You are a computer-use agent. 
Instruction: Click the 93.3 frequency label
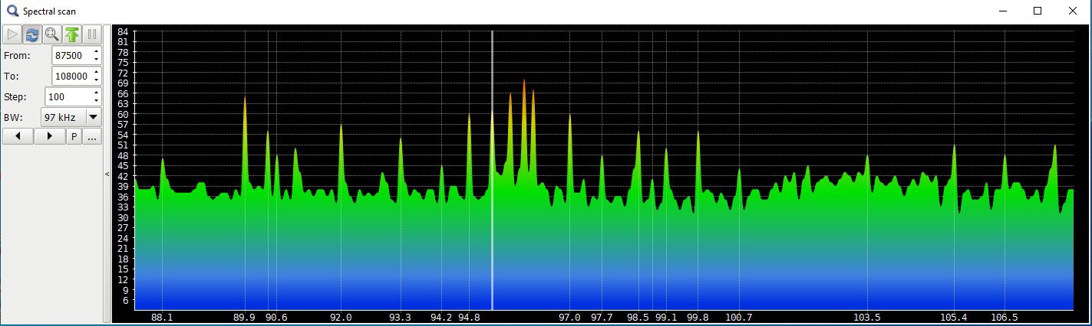click(x=400, y=317)
